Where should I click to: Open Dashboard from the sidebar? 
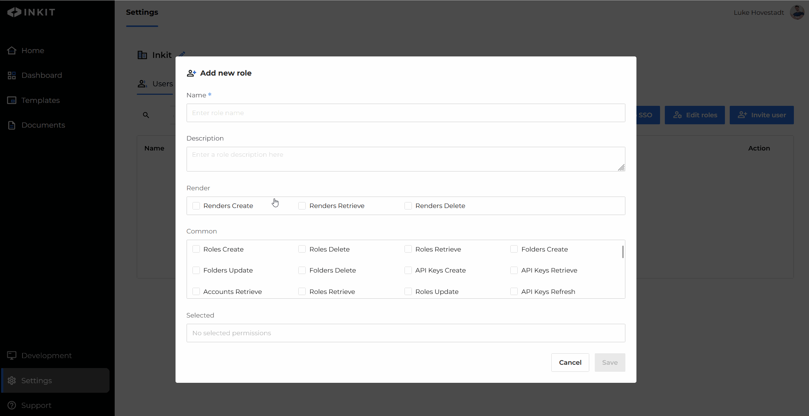coord(41,75)
